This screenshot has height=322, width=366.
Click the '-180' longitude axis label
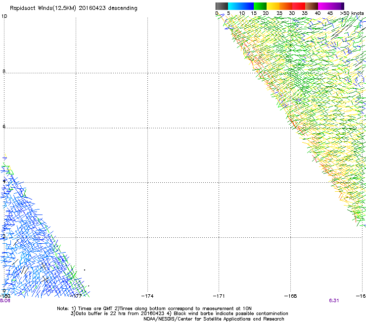(5, 296)
